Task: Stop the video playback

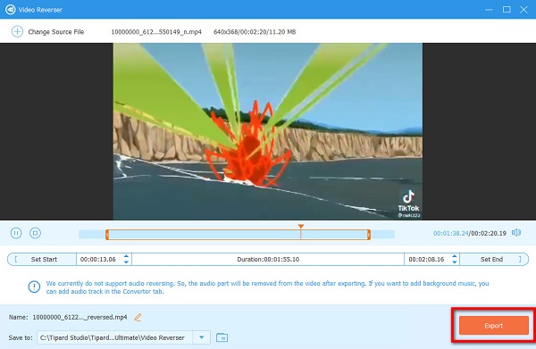Action: coord(35,233)
